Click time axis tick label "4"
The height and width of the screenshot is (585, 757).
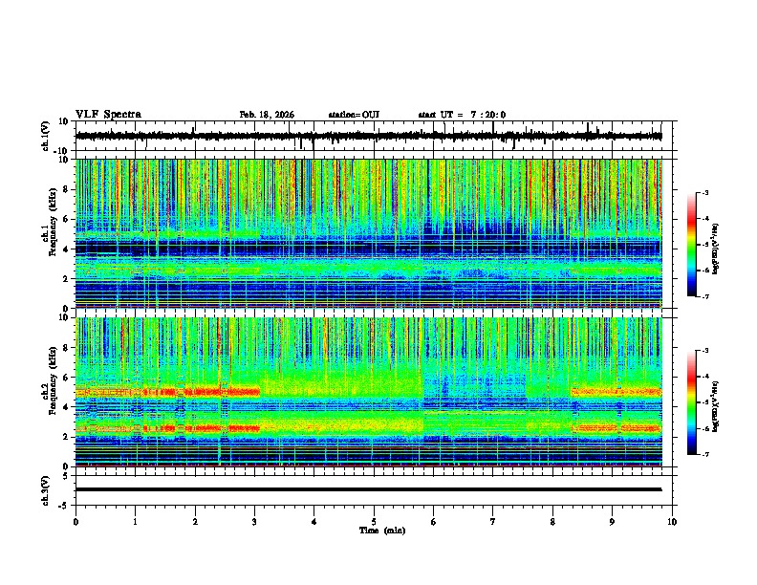tap(314, 522)
